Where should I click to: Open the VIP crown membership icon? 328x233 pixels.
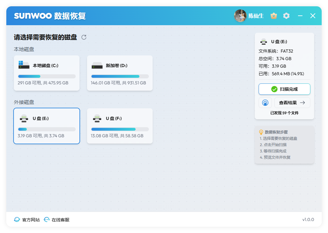coord(274,16)
